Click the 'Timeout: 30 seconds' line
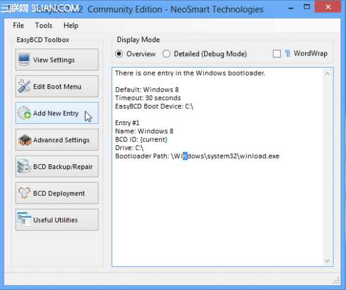 [148, 98]
